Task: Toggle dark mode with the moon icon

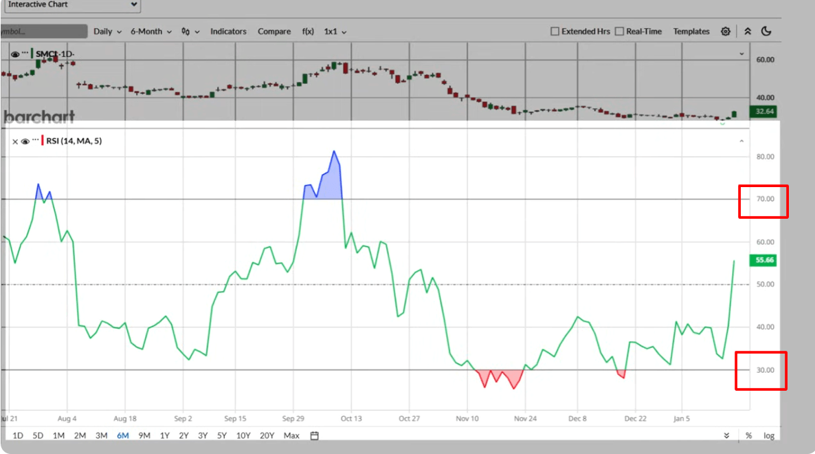Action: coord(766,31)
